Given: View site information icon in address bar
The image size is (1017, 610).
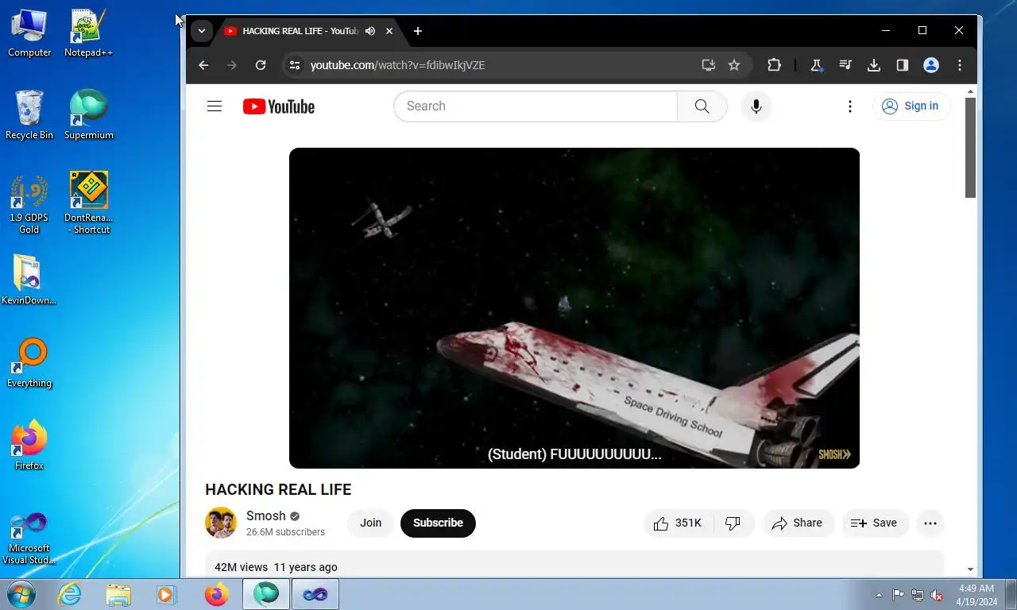Looking at the screenshot, I should (295, 65).
